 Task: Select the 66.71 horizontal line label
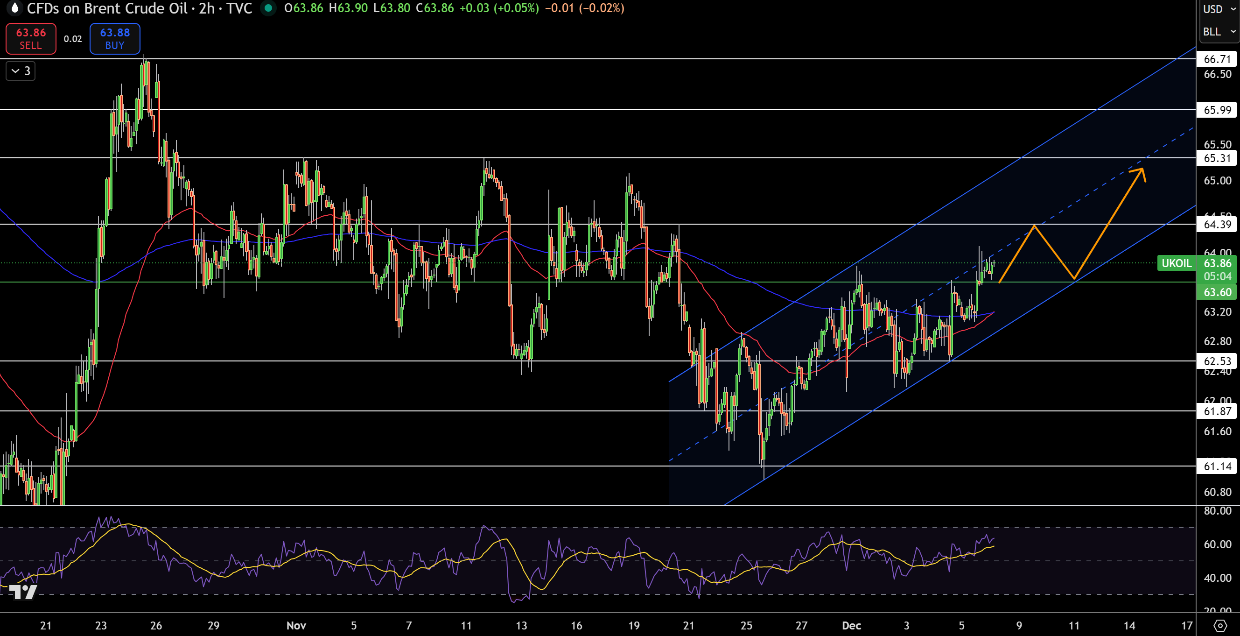1216,59
